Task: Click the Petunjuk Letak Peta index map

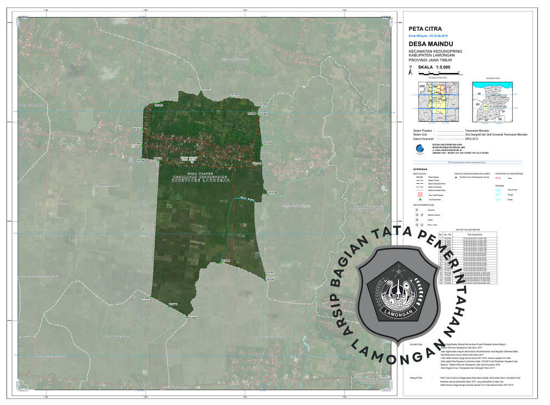Action: 437,103
